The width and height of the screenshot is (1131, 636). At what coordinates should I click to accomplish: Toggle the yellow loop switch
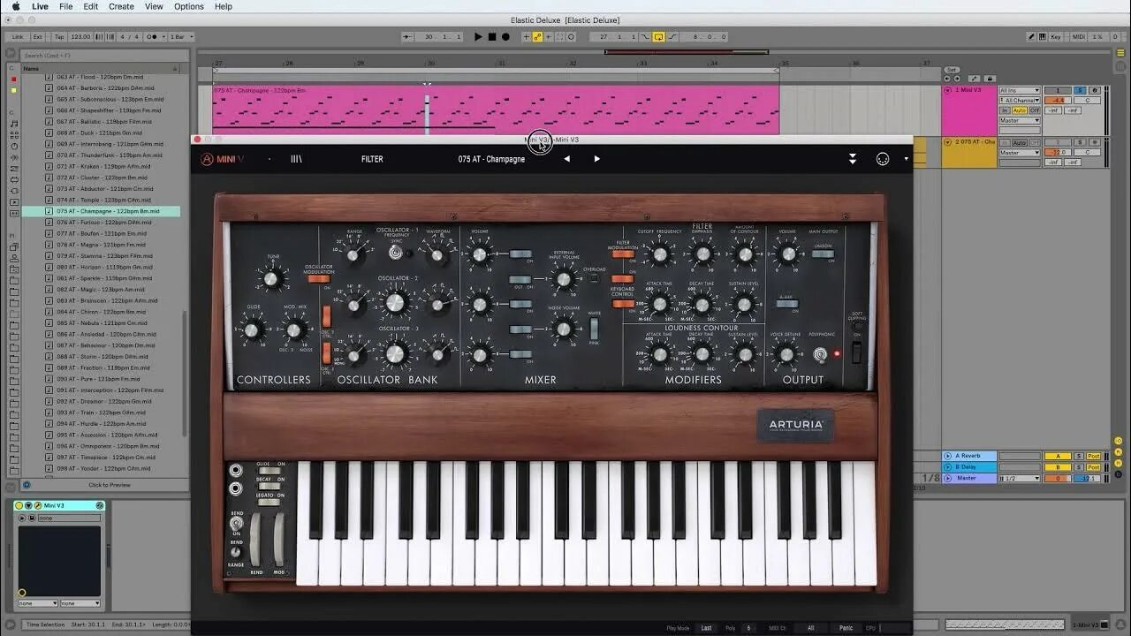(x=658, y=37)
